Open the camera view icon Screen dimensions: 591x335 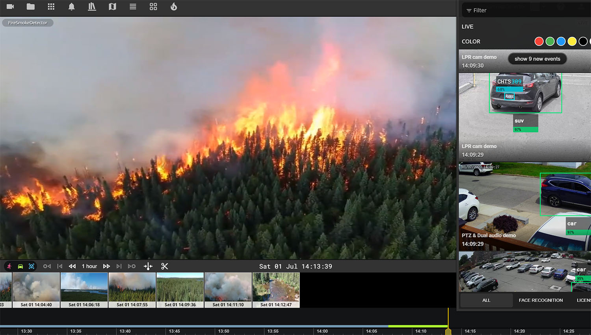coord(10,7)
